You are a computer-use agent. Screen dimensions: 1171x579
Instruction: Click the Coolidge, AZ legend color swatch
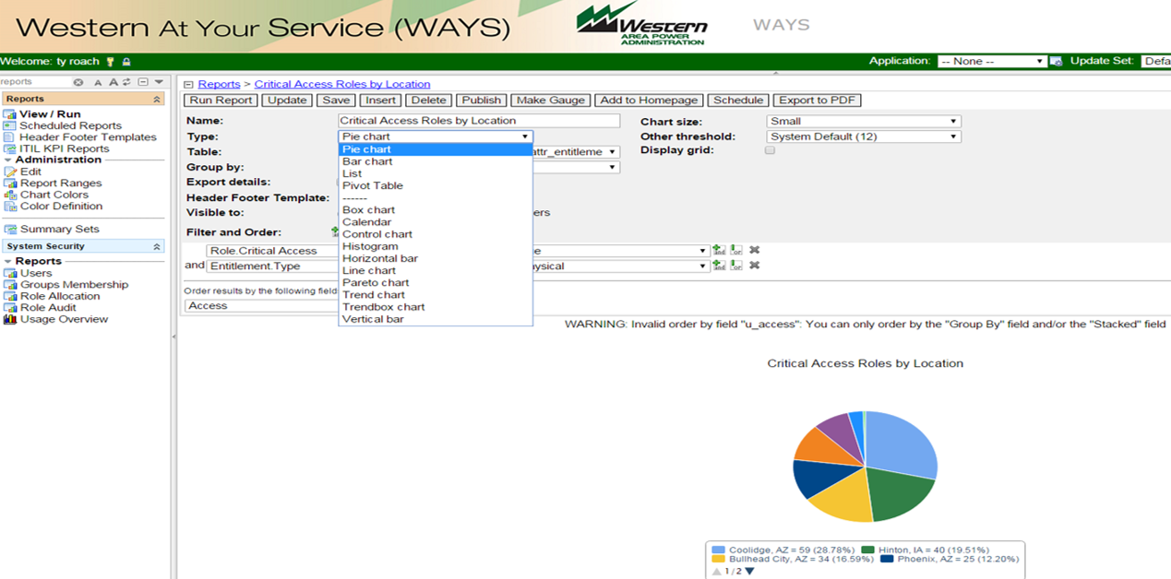719,549
